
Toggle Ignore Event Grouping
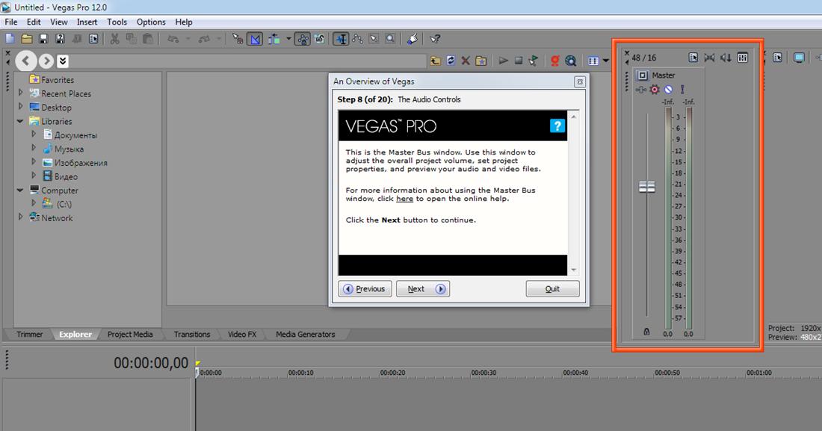(319, 39)
